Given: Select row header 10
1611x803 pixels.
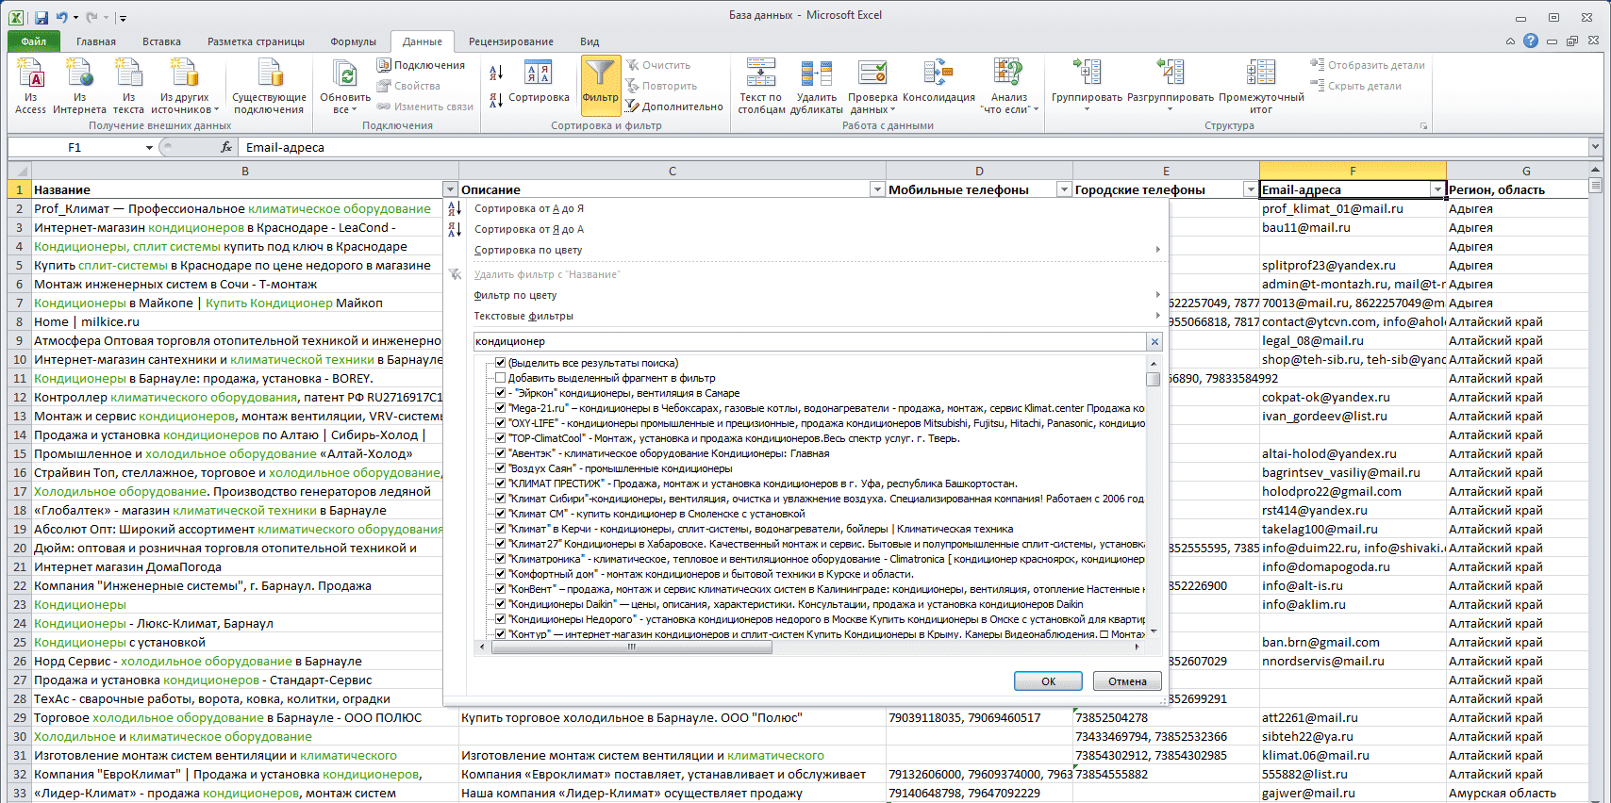Looking at the screenshot, I should (19, 359).
